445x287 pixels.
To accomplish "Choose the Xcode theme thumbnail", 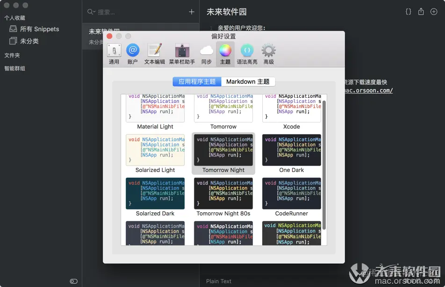I will click(x=292, y=108).
